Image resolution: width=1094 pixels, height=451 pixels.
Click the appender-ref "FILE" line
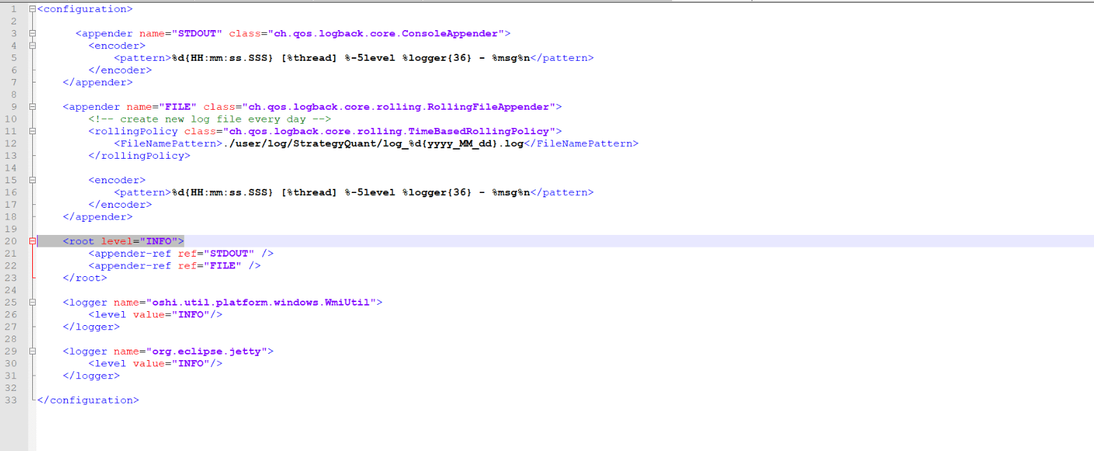point(174,266)
